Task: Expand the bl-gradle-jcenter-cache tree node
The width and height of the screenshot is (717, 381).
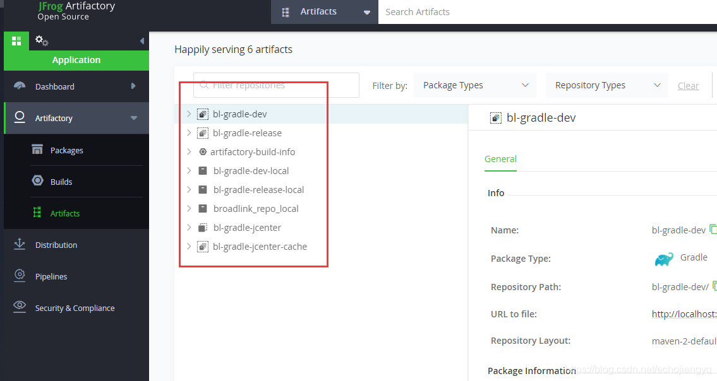Action: [x=189, y=247]
